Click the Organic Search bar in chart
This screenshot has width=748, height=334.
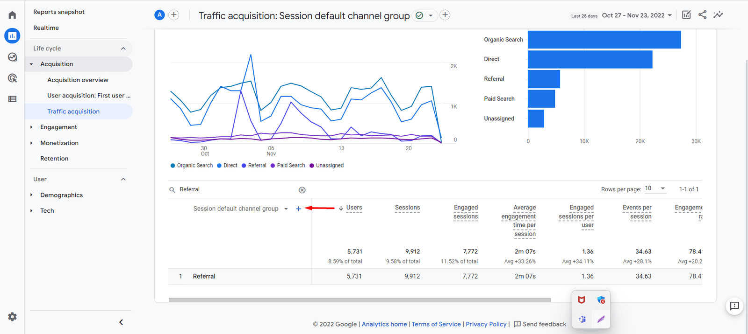(x=604, y=40)
